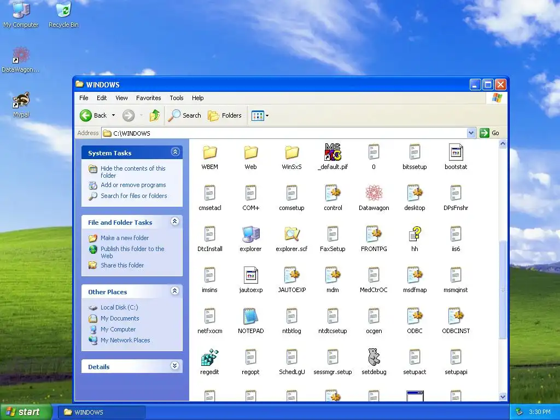Collapse the Other Places panel
The height and width of the screenshot is (420, 560).
pos(175,291)
